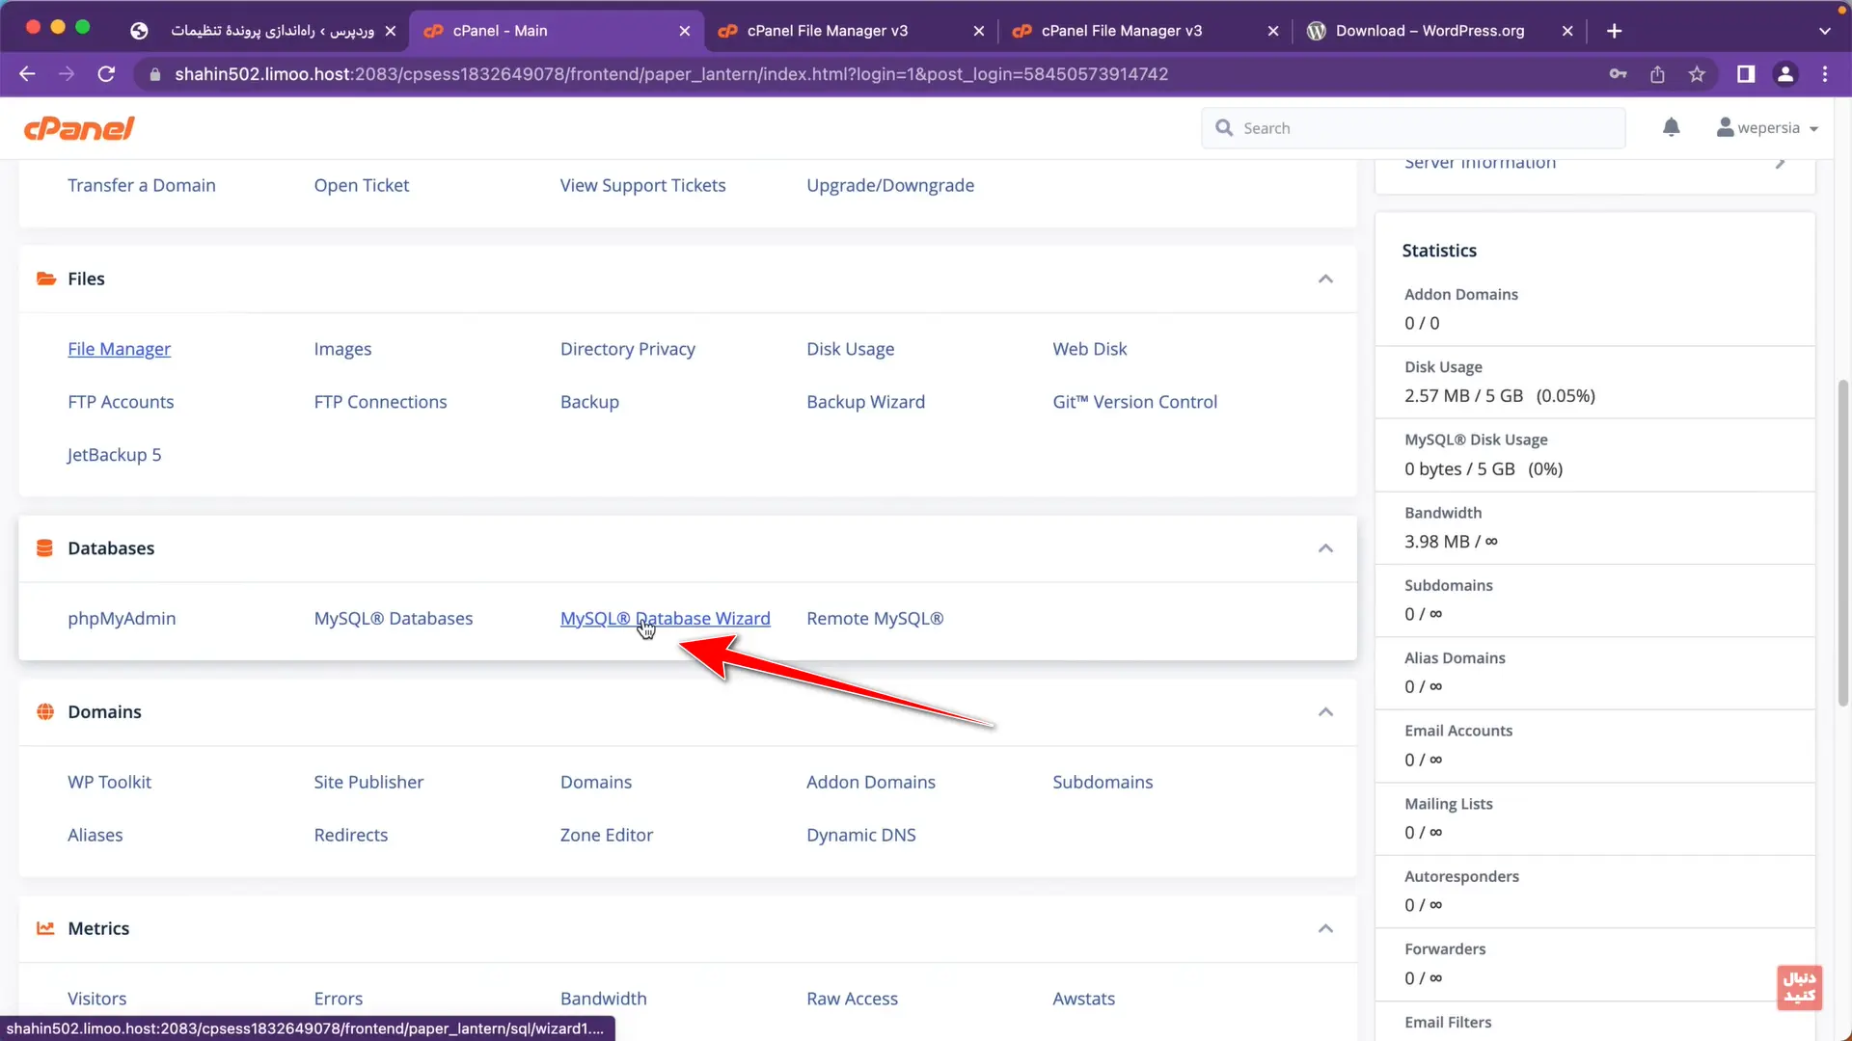
Task: Close the Download – WordPress.org tab
Action: 1567,31
